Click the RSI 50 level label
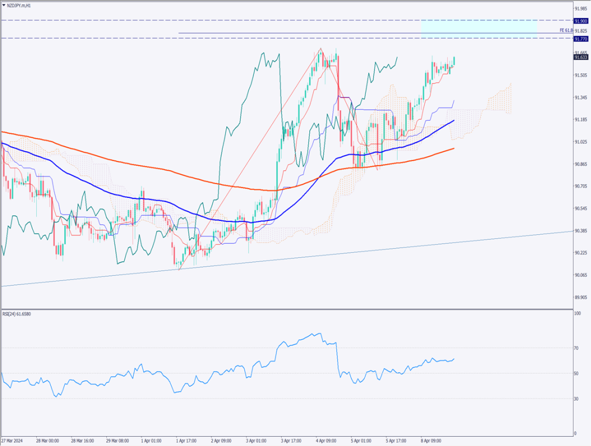The height and width of the screenshot is (446, 591). pyautogui.click(x=577, y=373)
